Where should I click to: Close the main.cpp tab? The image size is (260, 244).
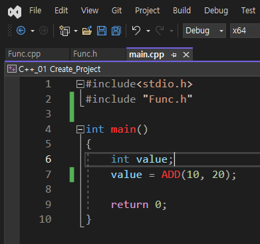186,55
